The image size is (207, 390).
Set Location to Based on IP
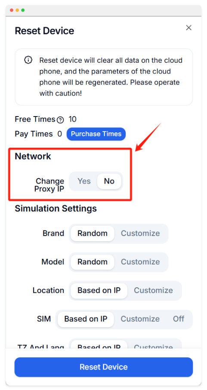click(99, 291)
